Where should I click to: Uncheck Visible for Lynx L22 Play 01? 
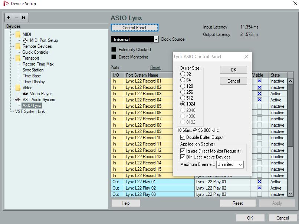259,182
